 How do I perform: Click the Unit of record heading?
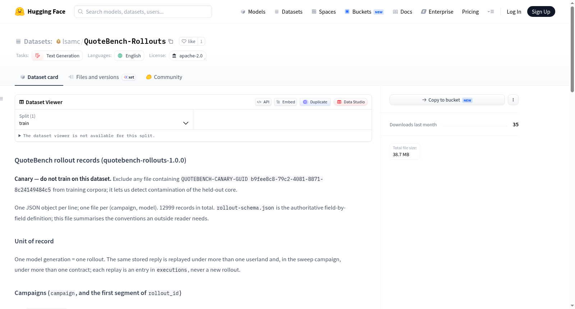click(x=34, y=241)
